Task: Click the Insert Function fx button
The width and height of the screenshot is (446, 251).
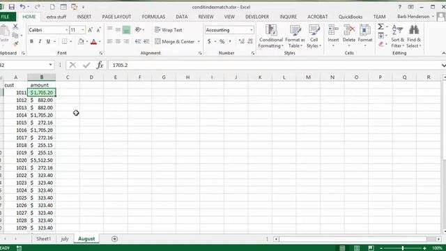Action: coord(100,65)
